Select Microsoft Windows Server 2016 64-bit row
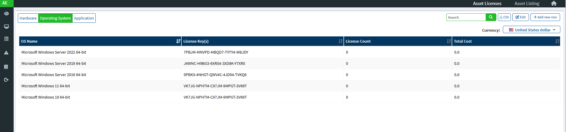Viewport: 566px width, 132px height. [x=289, y=75]
